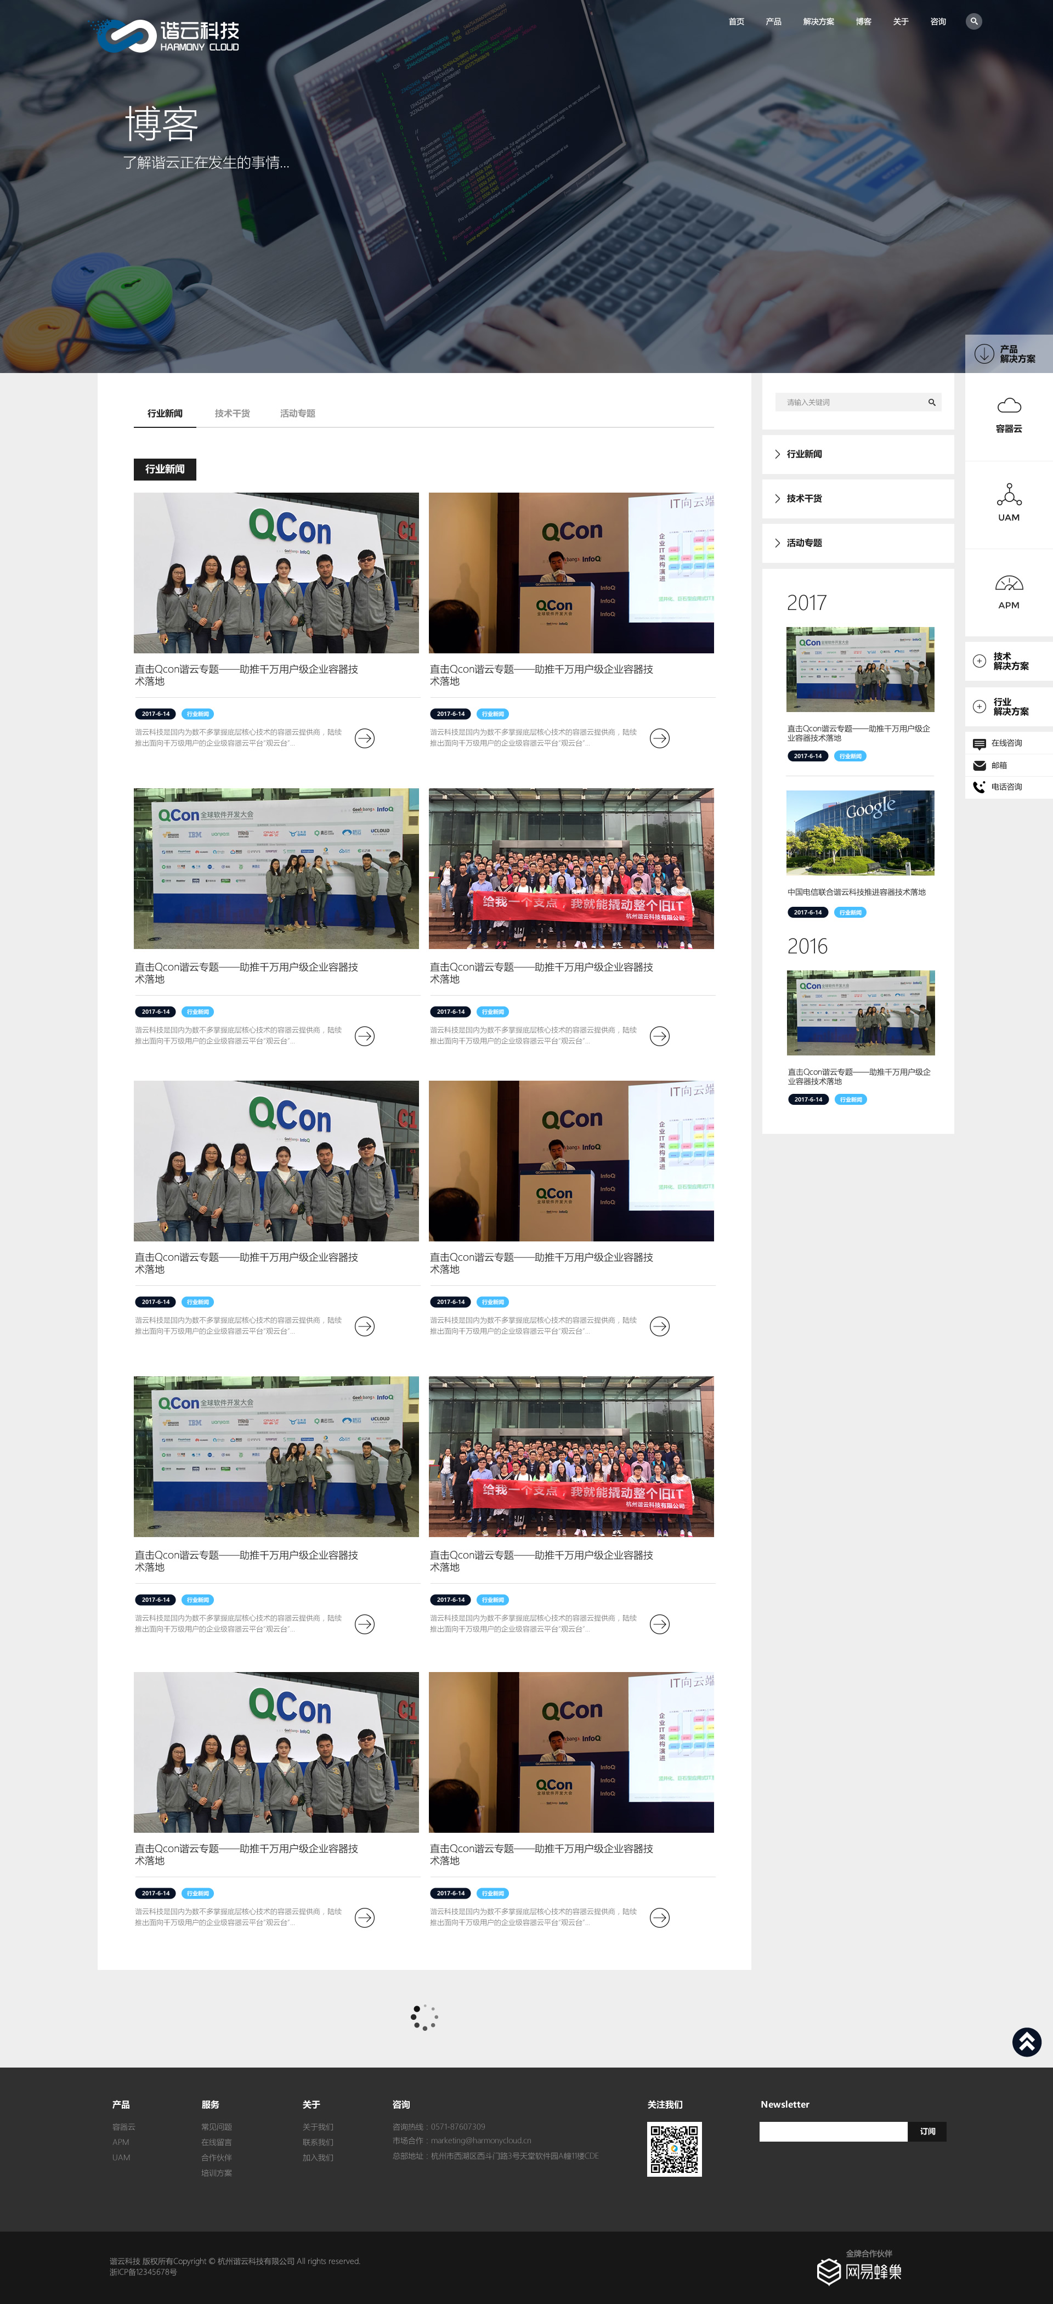Click the QR code under 关注我们
Viewport: 1053px width, 2304px height.
[x=674, y=2148]
